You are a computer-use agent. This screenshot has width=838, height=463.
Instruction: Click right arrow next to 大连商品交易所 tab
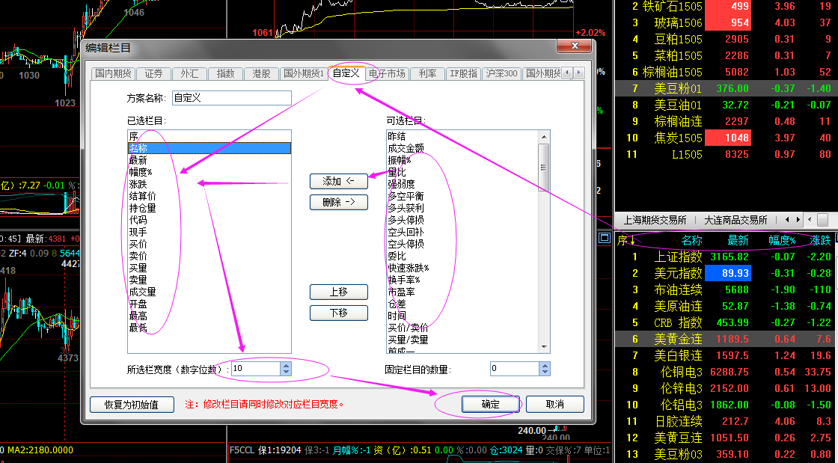coord(799,220)
